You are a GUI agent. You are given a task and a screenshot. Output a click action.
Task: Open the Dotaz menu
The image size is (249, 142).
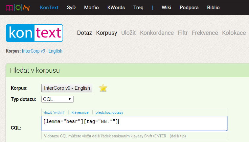pyautogui.click(x=84, y=33)
